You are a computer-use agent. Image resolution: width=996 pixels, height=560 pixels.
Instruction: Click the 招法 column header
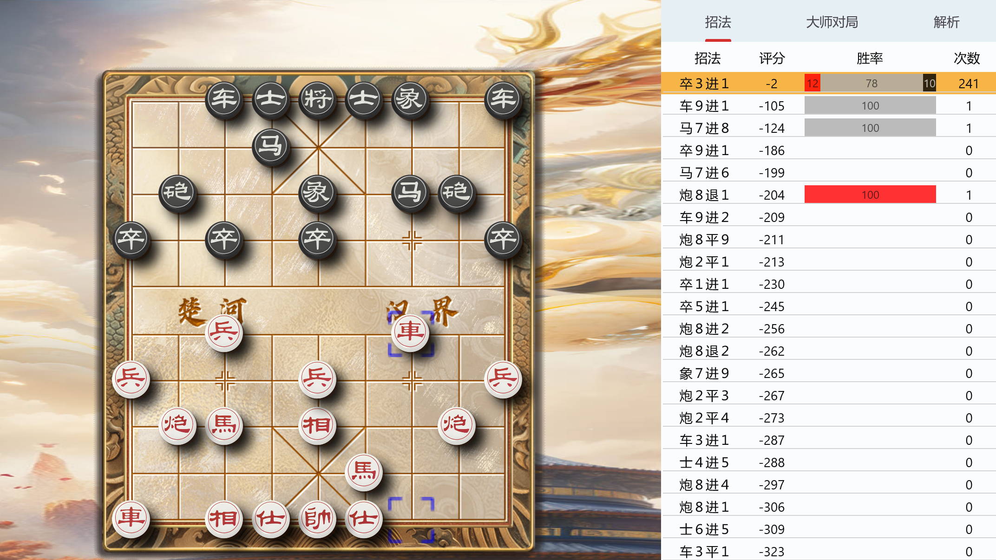[708, 58]
